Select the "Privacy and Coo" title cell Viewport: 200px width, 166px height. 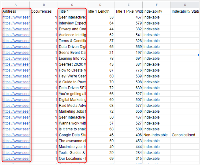[72, 29]
